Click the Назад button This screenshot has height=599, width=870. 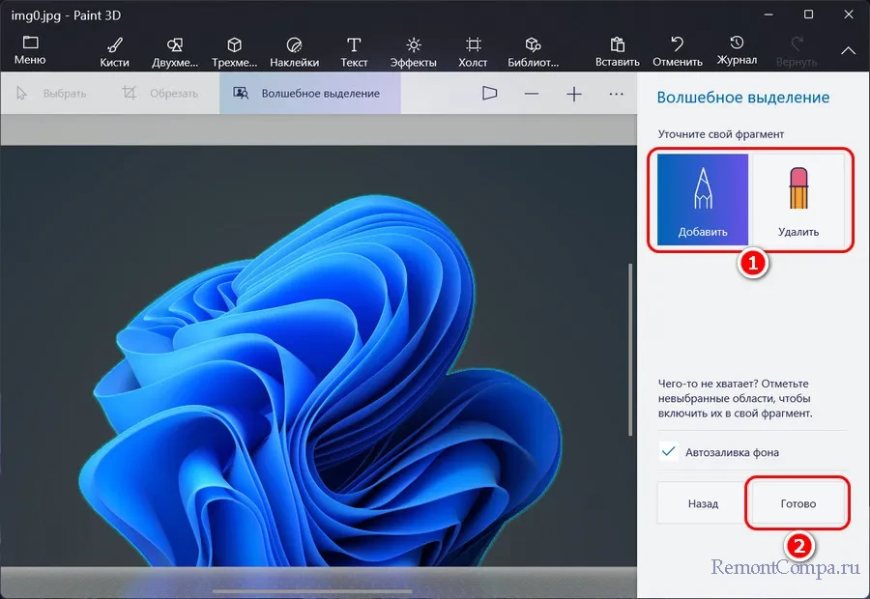point(703,503)
